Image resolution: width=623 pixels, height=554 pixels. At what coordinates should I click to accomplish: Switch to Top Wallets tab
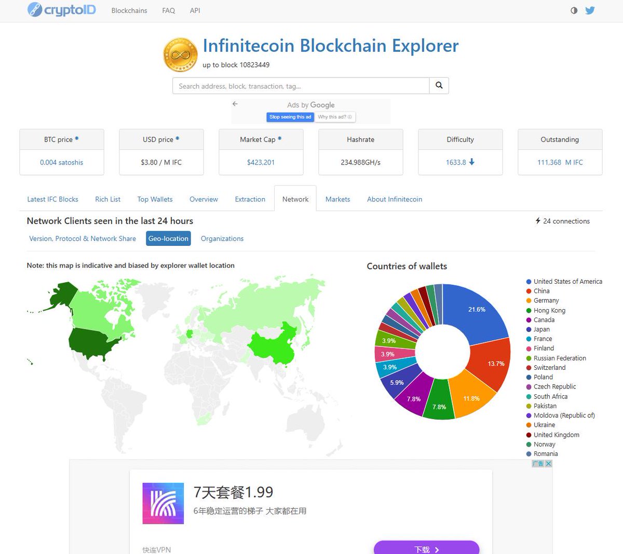click(155, 199)
